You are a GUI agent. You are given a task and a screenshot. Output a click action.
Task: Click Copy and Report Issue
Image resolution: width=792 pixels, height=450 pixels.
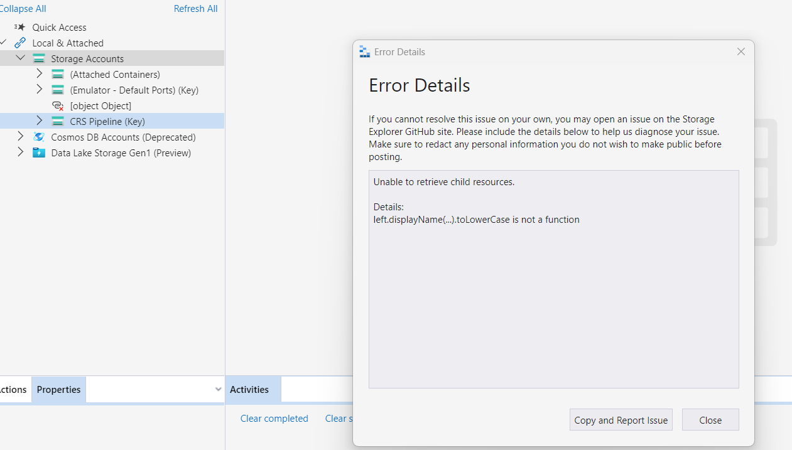point(621,419)
